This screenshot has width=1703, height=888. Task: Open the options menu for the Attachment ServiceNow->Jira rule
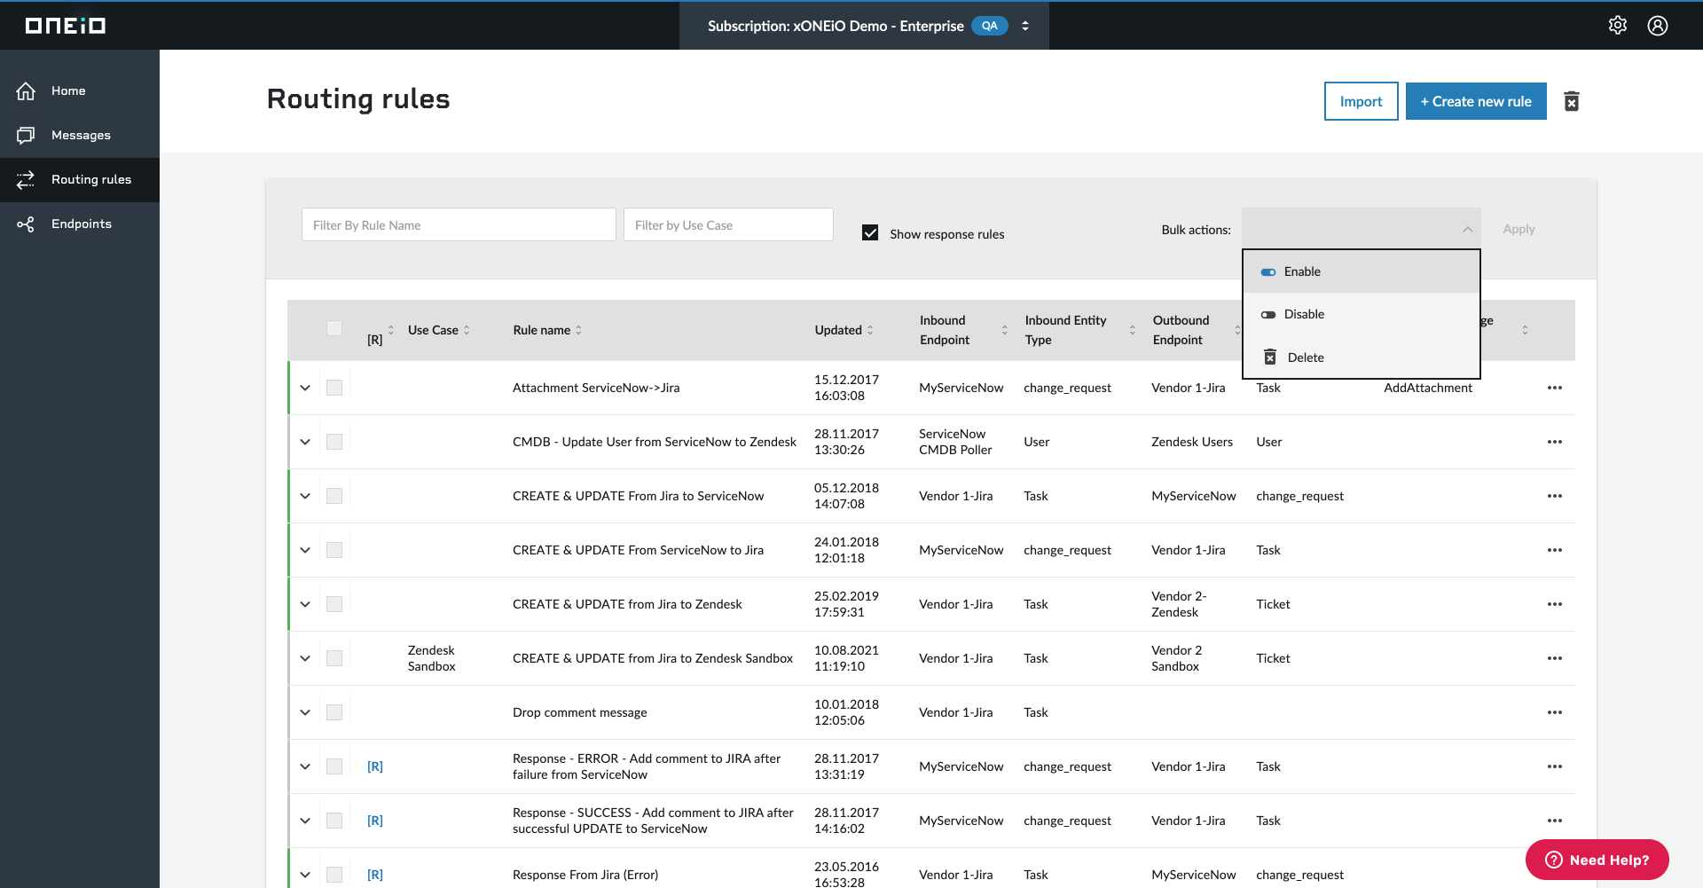1555,388
